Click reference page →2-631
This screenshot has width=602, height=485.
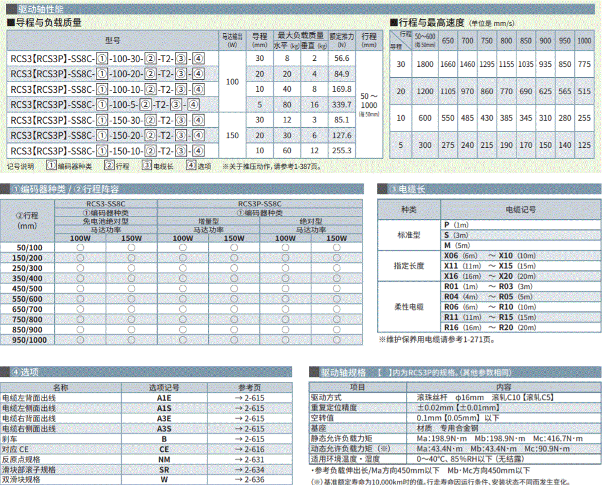click(x=250, y=460)
